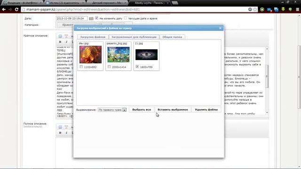Click the 'Полное описание:' label
The height and width of the screenshot is (169, 301).
coord(35,123)
